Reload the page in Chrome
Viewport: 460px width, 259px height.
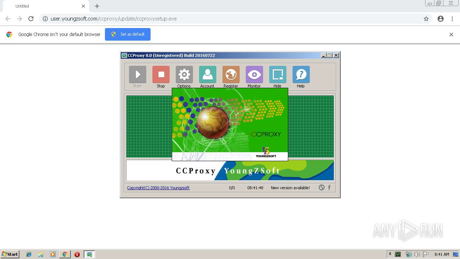click(x=31, y=19)
